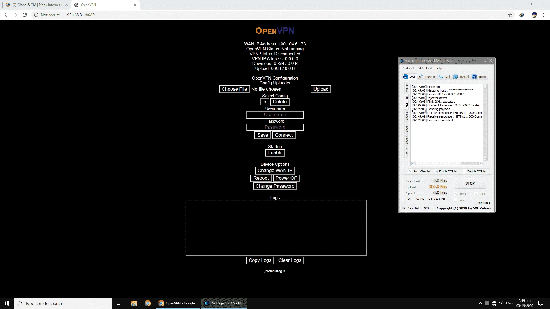The height and width of the screenshot is (309, 550).
Task: Switch to the vertical SSH 1 tab
Action: [407, 116]
